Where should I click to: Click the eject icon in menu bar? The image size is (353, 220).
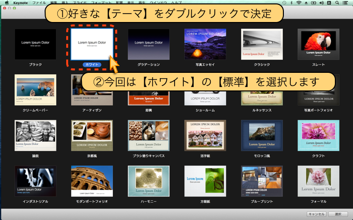(306, 3)
